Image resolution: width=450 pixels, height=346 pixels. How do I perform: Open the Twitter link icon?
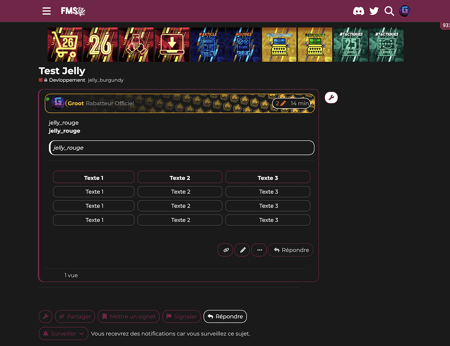coord(374,11)
